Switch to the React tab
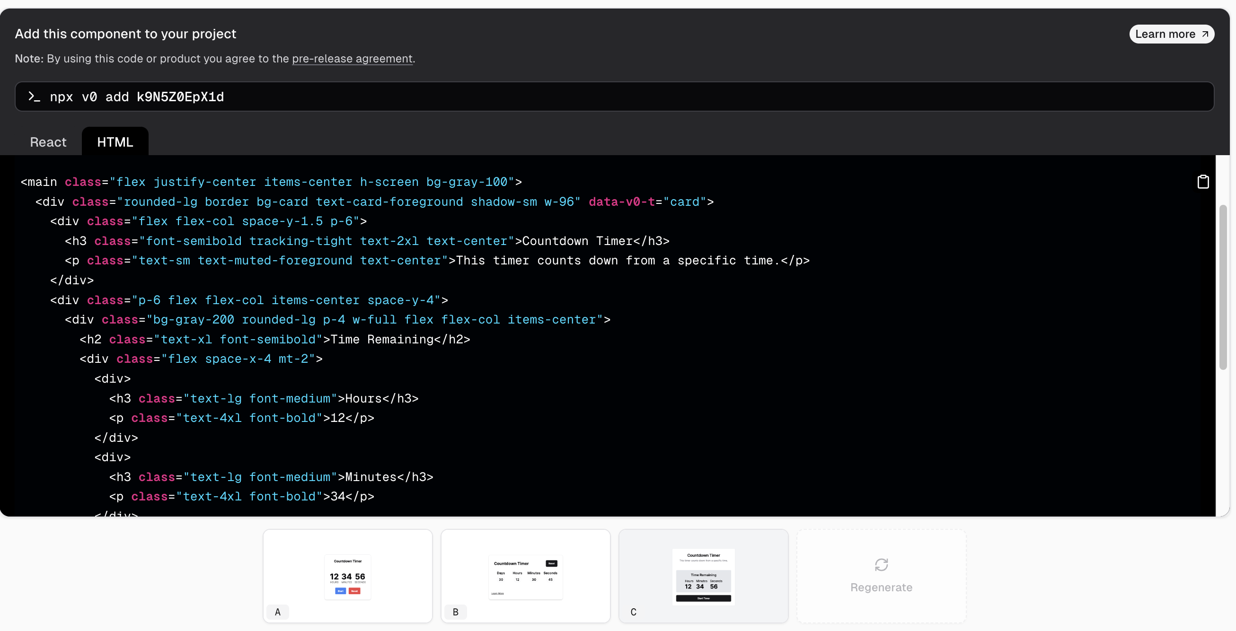Image resolution: width=1236 pixels, height=631 pixels. [48, 142]
